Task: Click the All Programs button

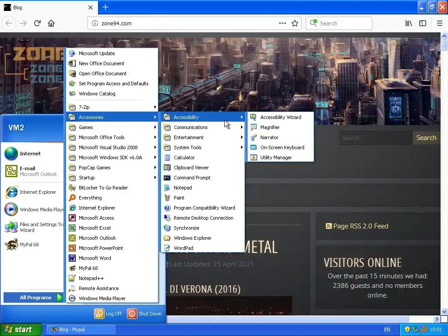Action: tap(34, 297)
